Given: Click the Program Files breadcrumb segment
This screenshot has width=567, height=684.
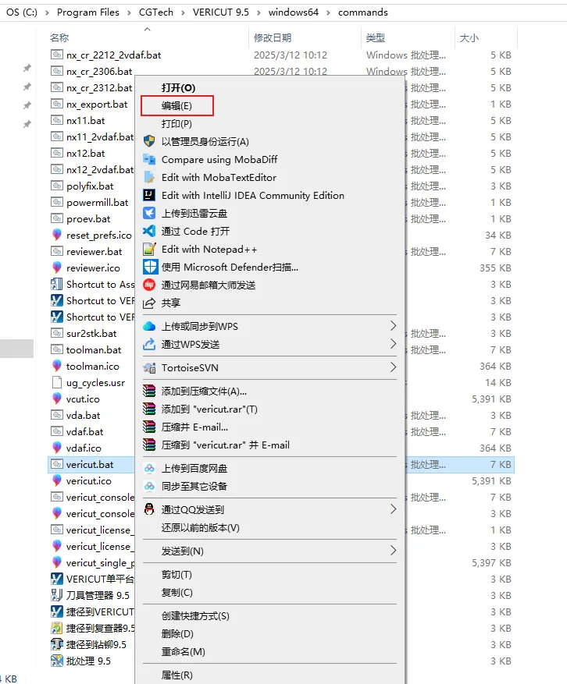Looking at the screenshot, I should 87,12.
